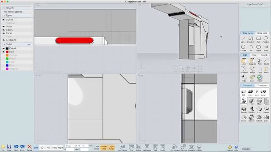Click the Separate edit tool

(x=252, y=62)
